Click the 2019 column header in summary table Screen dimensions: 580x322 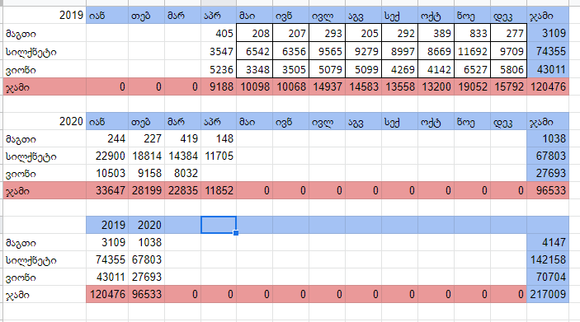107,225
